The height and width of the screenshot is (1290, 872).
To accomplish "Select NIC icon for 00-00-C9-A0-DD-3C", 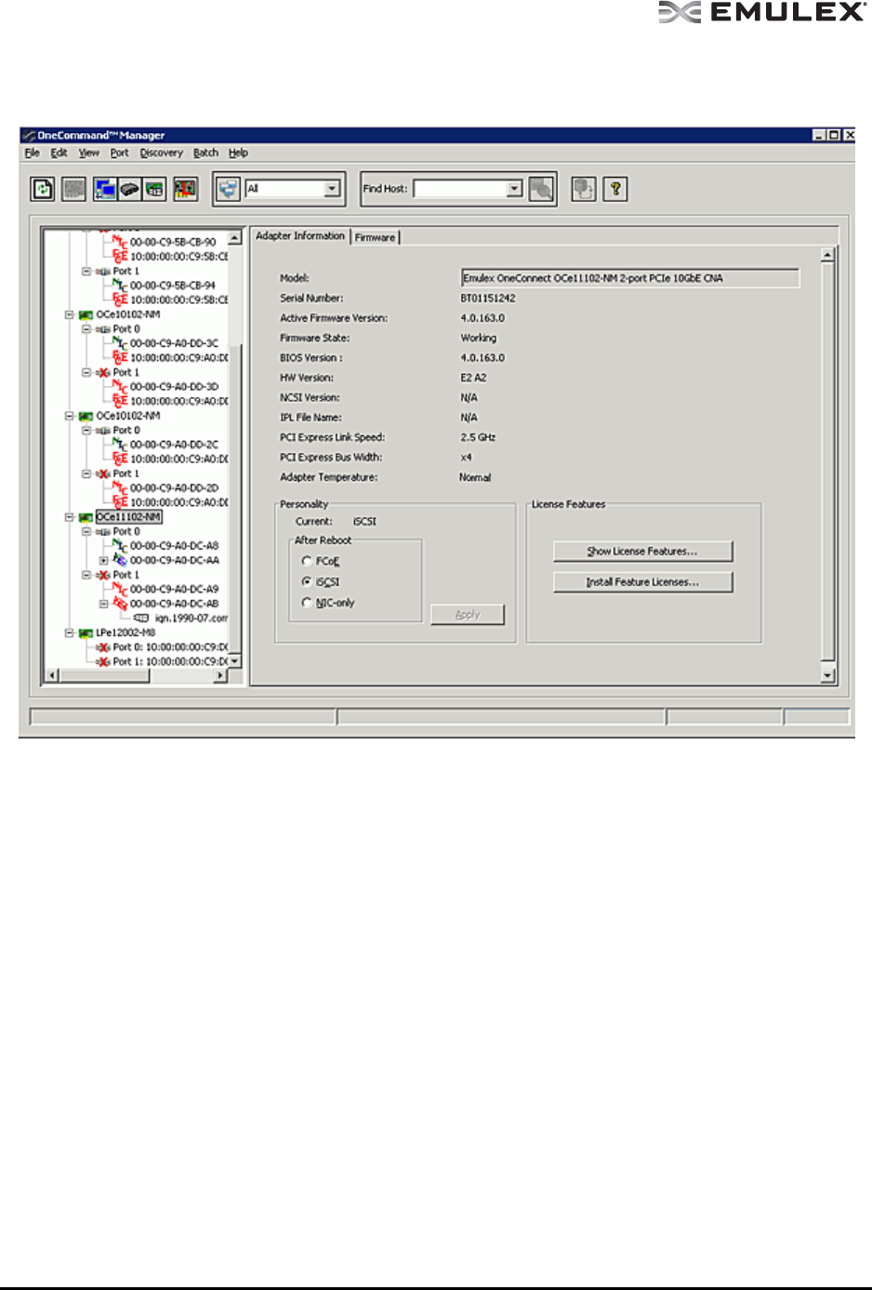I will click(x=120, y=343).
